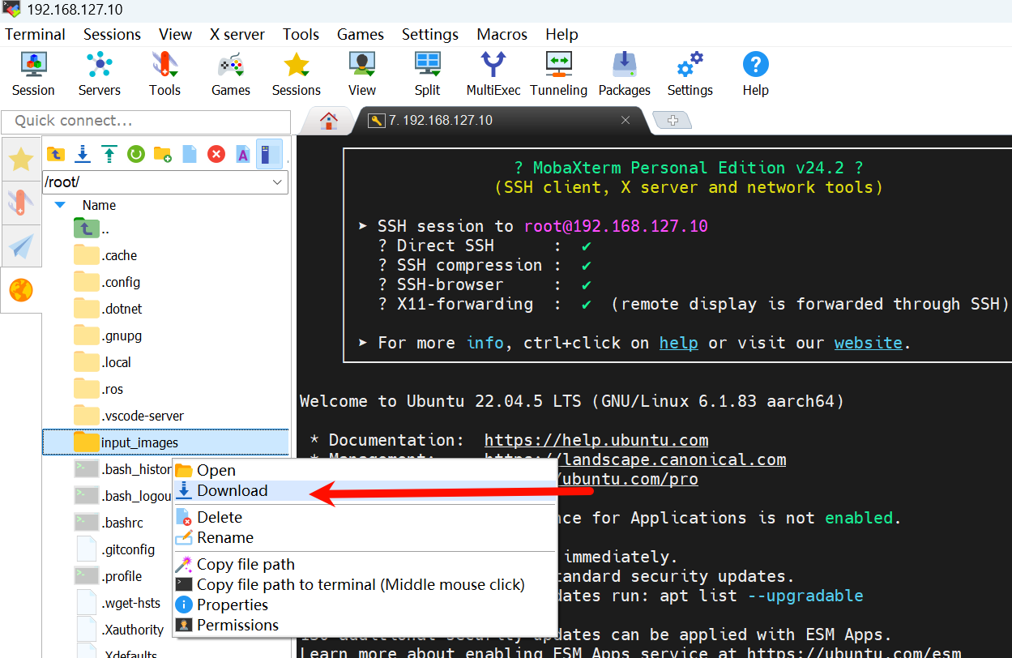Create new folder in SFTP toolbar
The image size is (1012, 658).
coord(163,153)
